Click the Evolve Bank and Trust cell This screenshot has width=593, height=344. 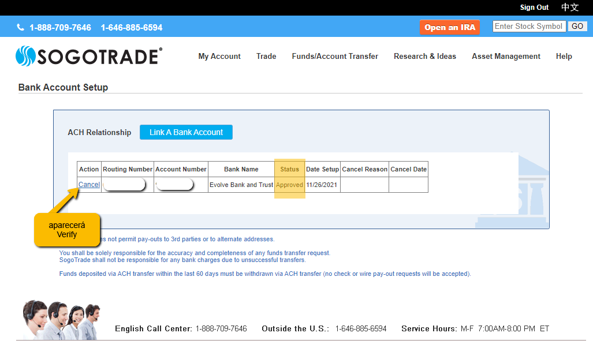click(241, 185)
